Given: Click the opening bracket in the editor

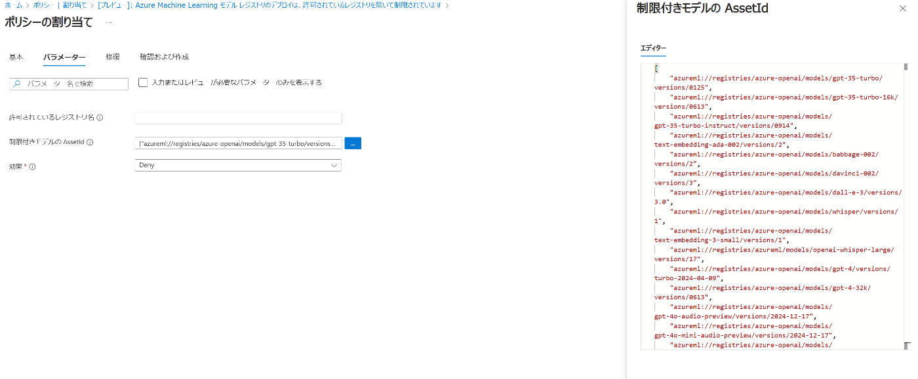Looking at the screenshot, I should (656, 68).
